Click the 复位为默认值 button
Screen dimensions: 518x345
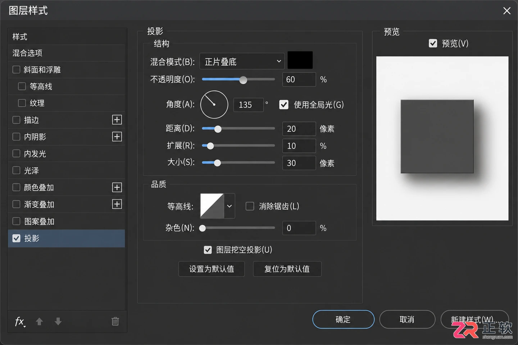[287, 269]
